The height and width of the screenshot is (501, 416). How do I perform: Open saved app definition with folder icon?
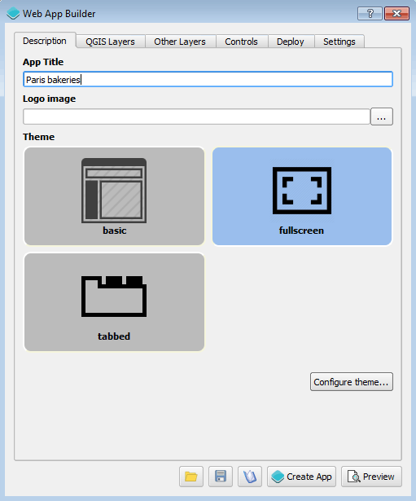[191, 477]
